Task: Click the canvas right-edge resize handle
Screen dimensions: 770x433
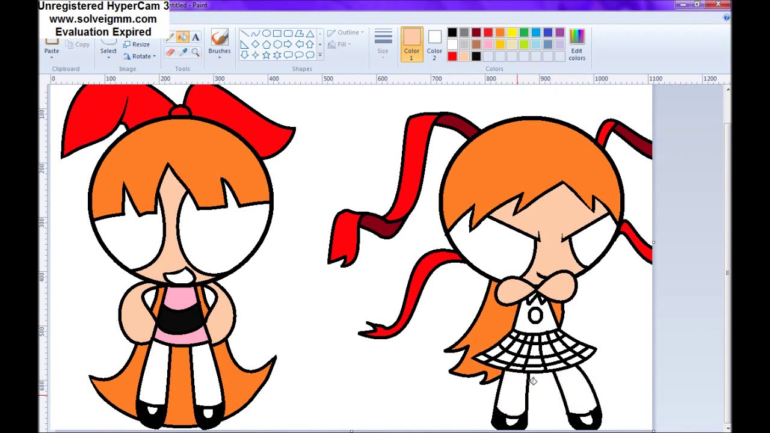Action: click(x=653, y=243)
